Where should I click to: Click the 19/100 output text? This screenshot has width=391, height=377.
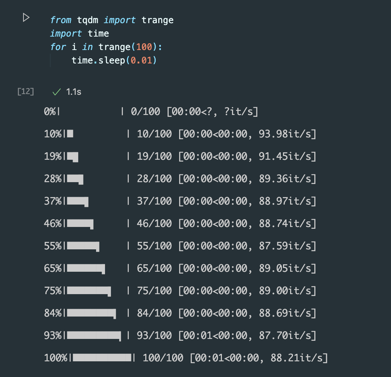point(155,156)
